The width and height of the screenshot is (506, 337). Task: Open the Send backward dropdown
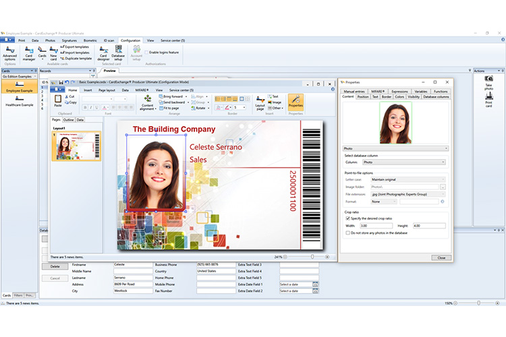[x=188, y=102]
